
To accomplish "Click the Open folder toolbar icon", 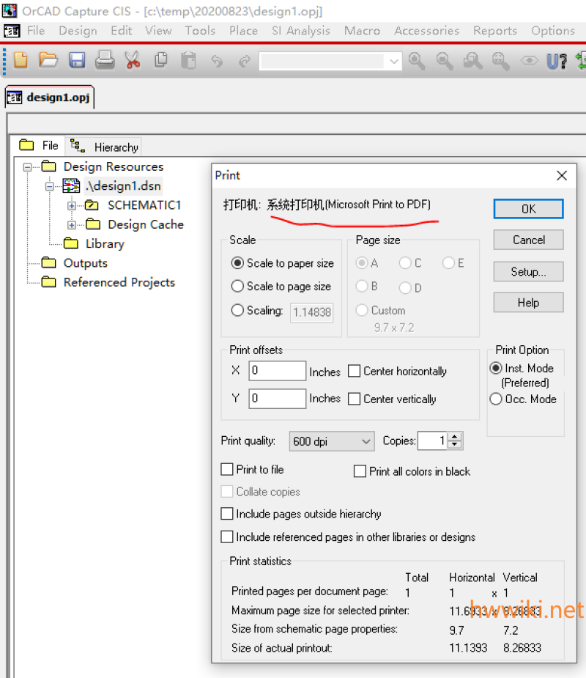I will [48, 60].
